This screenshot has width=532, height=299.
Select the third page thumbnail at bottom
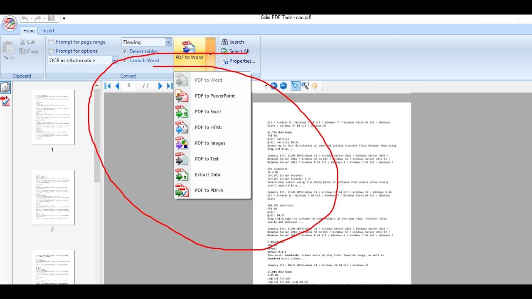coord(53,267)
